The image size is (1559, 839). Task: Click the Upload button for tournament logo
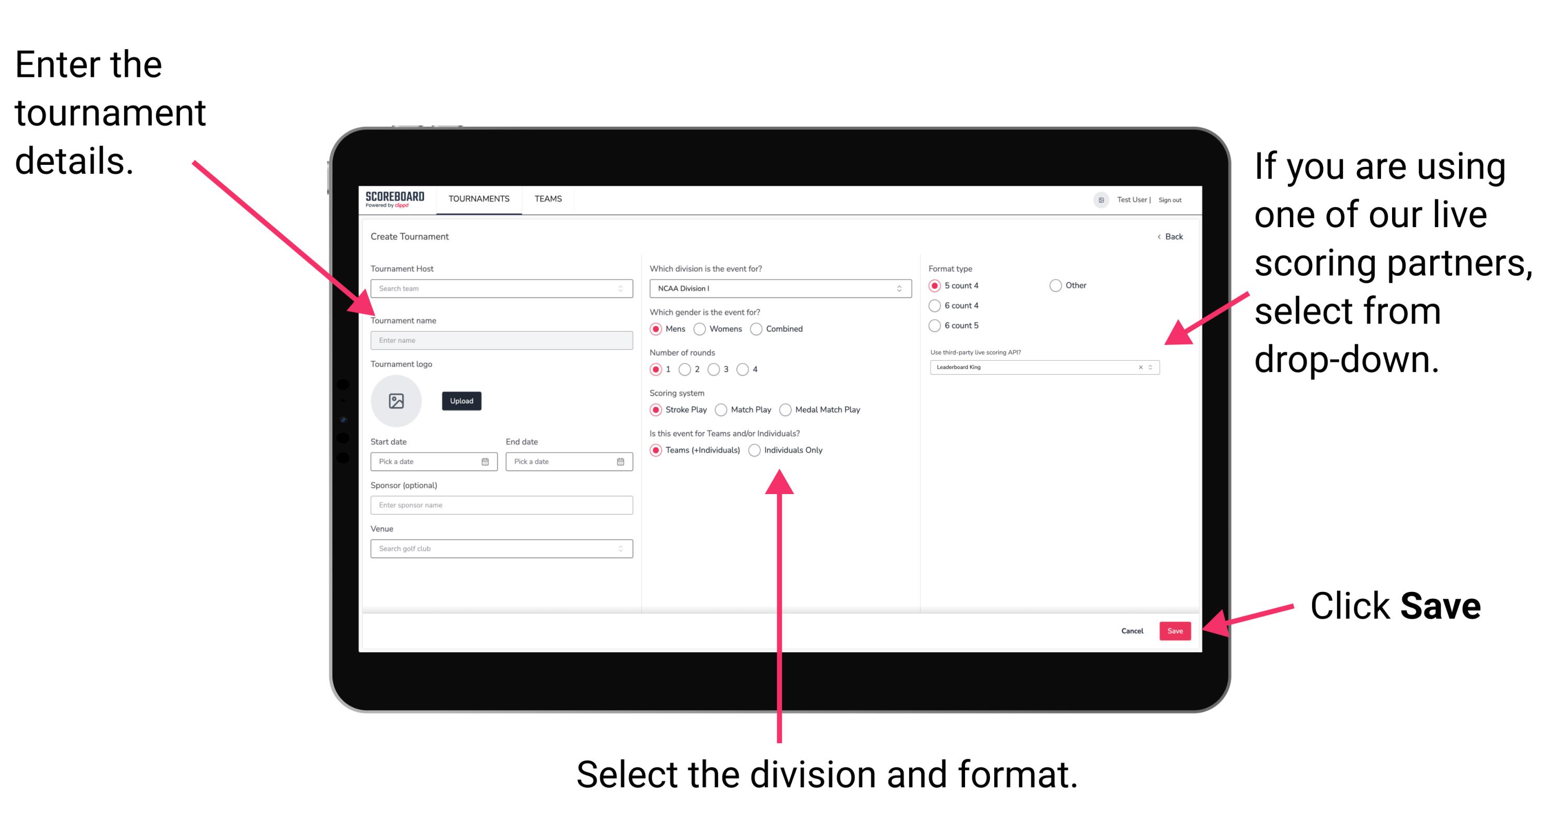coord(461,401)
